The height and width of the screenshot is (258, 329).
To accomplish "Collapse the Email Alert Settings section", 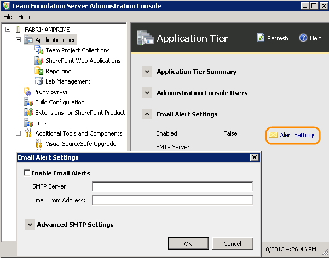I will 147,114.
